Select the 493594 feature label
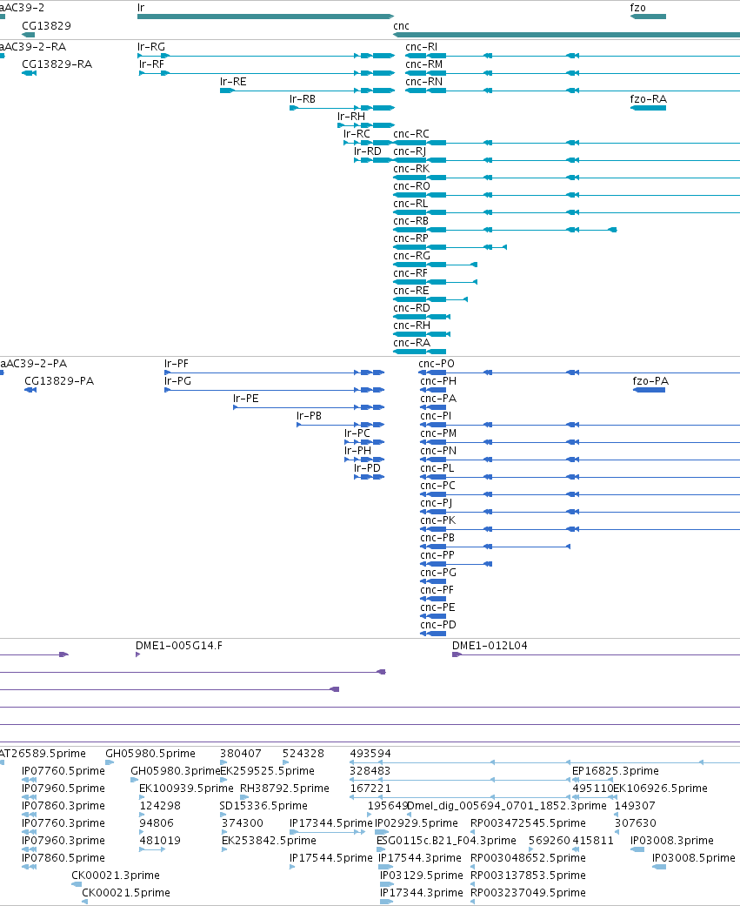740x906 pixels. (x=370, y=754)
